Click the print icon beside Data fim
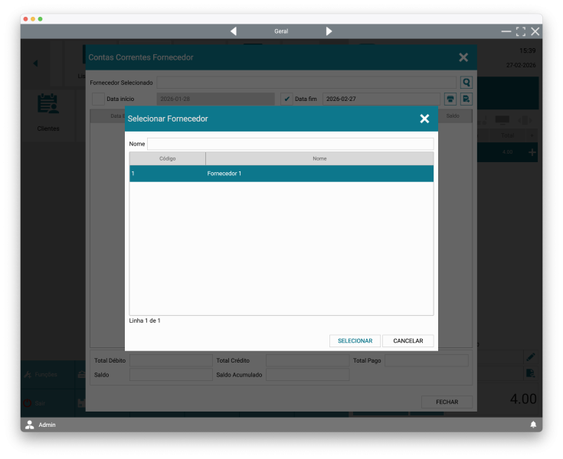Screen dimensions: 563x459 pyautogui.click(x=450, y=99)
